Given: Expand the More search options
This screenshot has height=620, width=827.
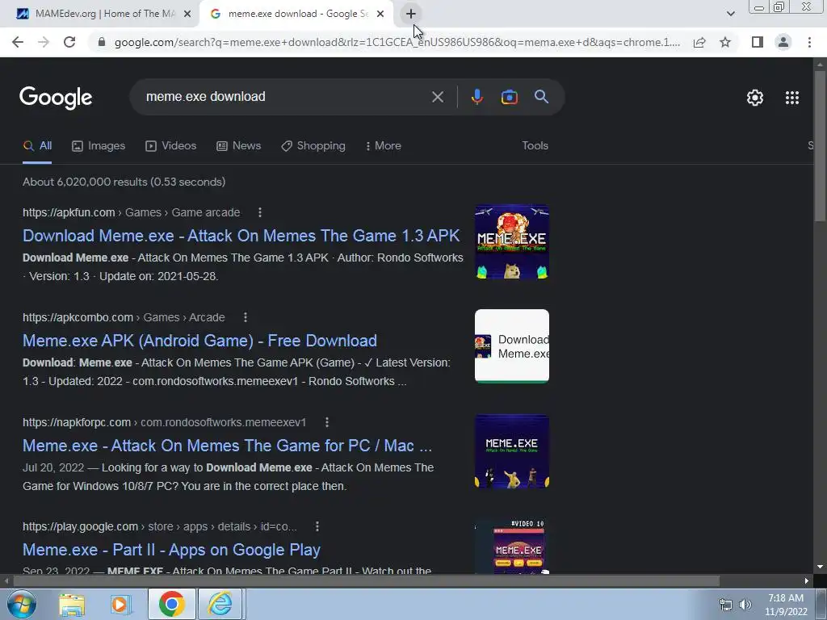Looking at the screenshot, I should (384, 146).
